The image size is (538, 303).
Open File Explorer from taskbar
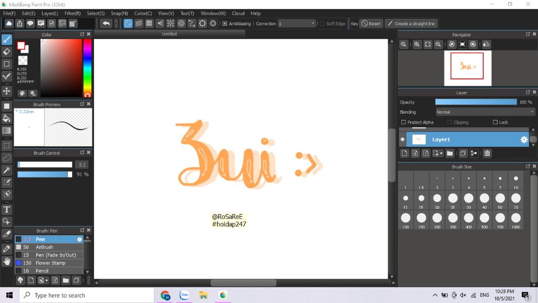[x=203, y=295]
